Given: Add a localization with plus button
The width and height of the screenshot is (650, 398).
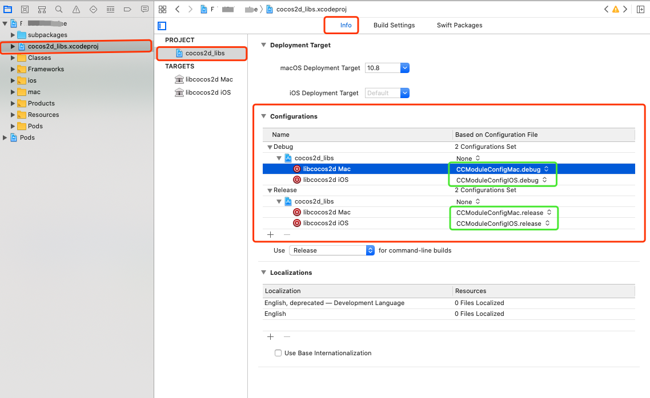Looking at the screenshot, I should [271, 337].
